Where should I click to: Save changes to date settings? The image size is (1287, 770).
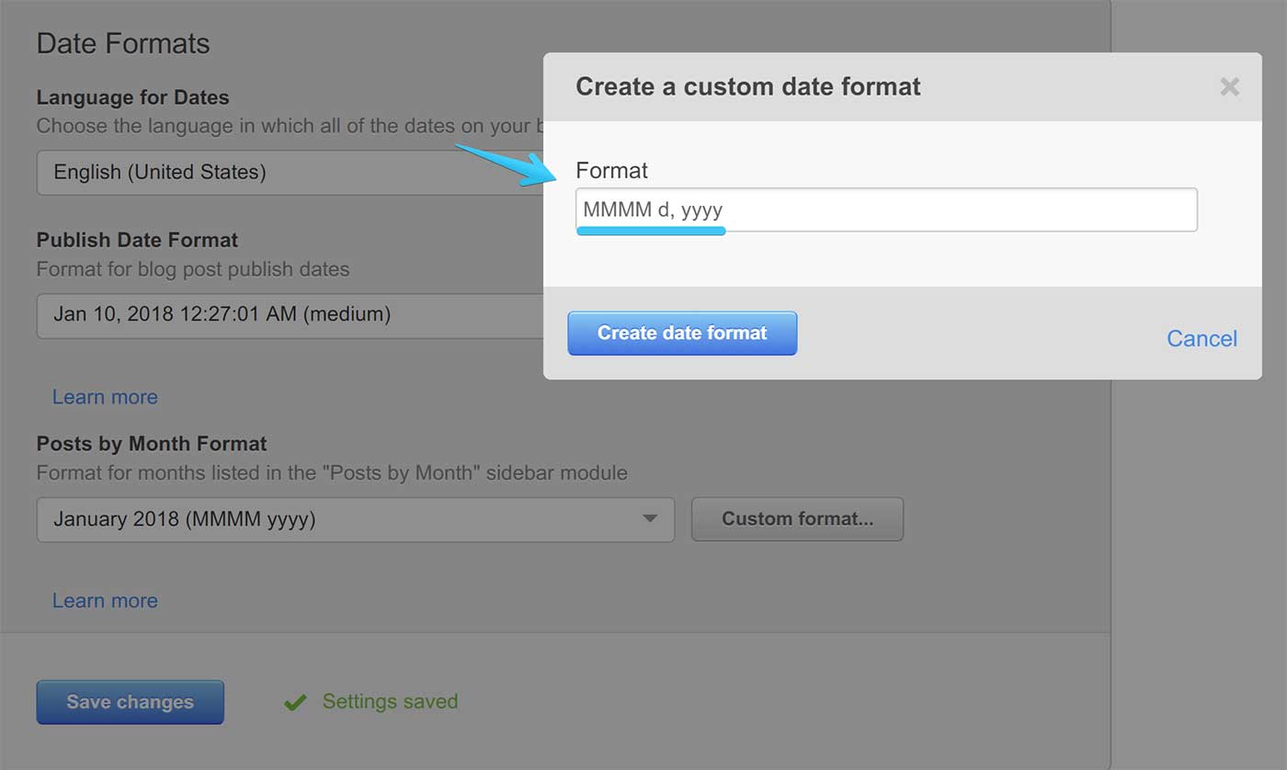(130, 702)
